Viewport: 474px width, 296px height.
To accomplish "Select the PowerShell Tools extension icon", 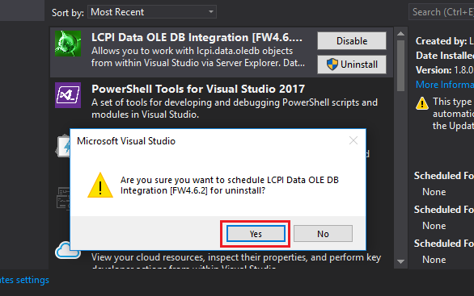I will pos(68,95).
